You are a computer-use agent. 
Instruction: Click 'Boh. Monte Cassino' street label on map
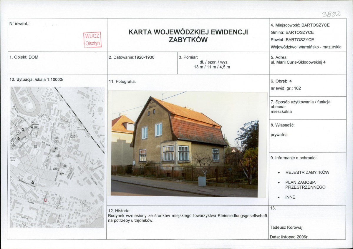48,157
